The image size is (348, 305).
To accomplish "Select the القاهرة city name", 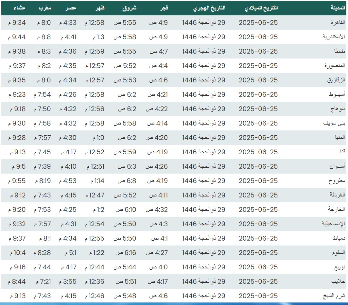I will [336, 23].
